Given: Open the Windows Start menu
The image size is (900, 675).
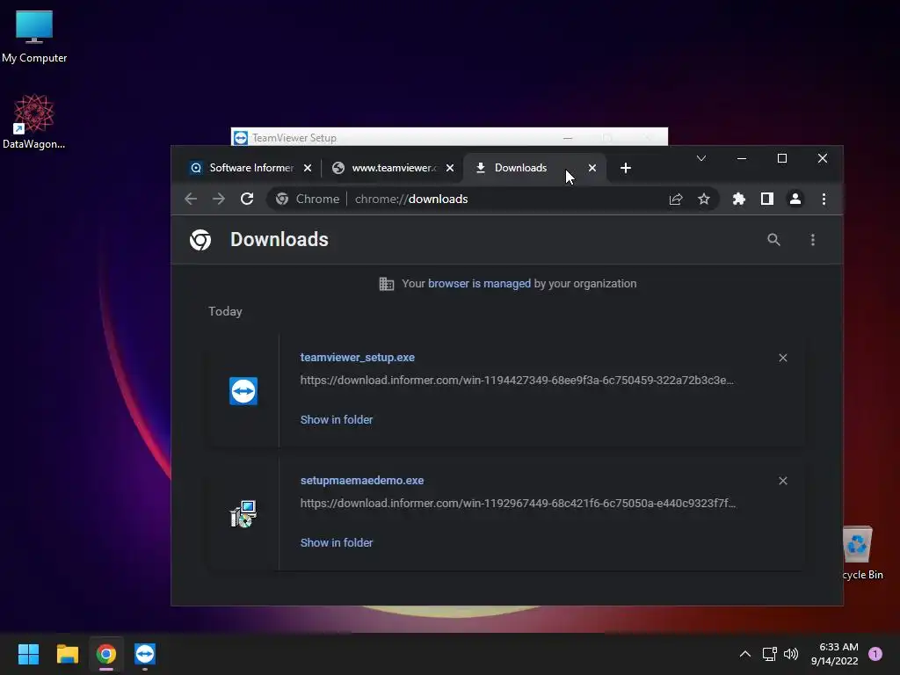Looking at the screenshot, I should (x=28, y=654).
